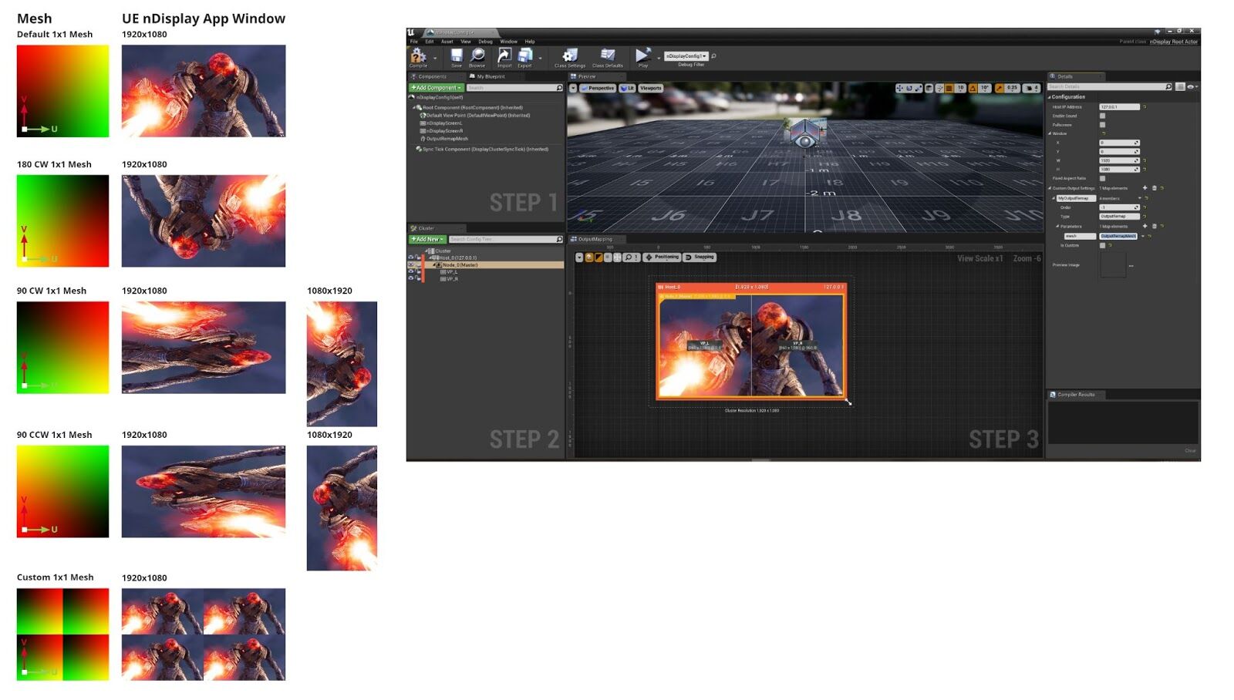1234x700 pixels.
Task: Open the Perspective view mode dropdown
Action: pyautogui.click(x=598, y=88)
